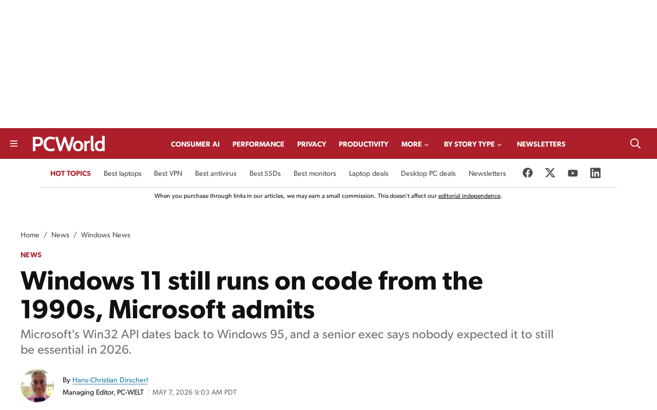
Task: Open the Desktop PC deals link
Action: pos(428,174)
